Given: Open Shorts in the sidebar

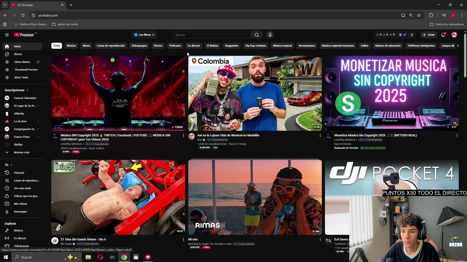Looking at the screenshot, I should pyautogui.click(x=23, y=54).
